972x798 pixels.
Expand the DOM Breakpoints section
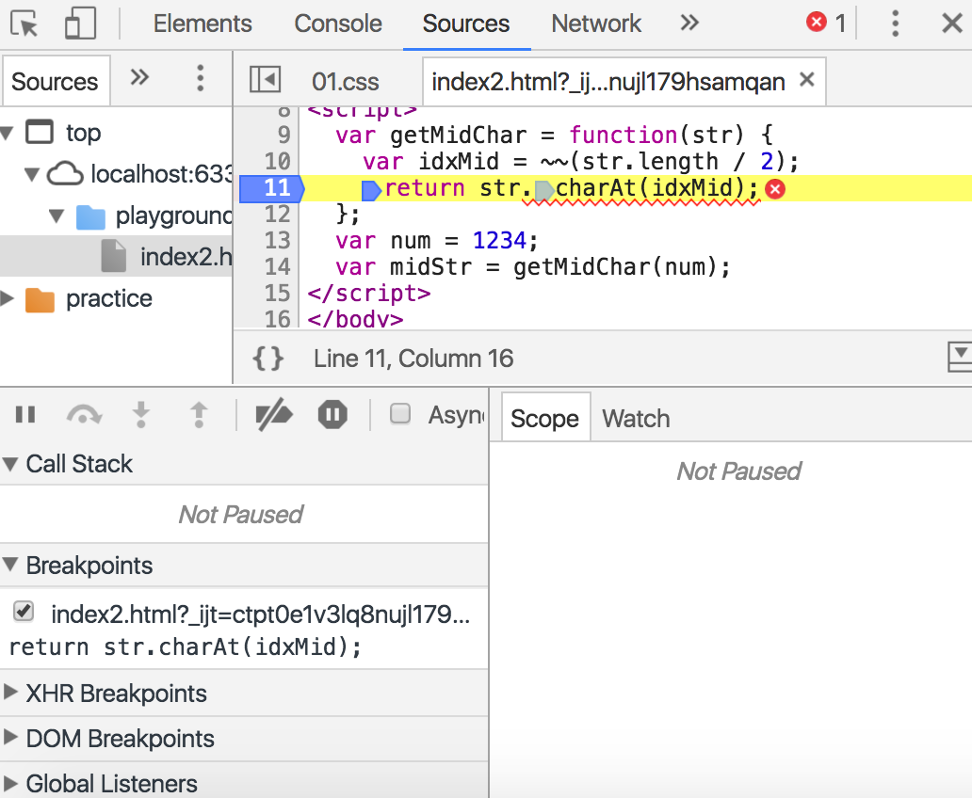coord(10,737)
